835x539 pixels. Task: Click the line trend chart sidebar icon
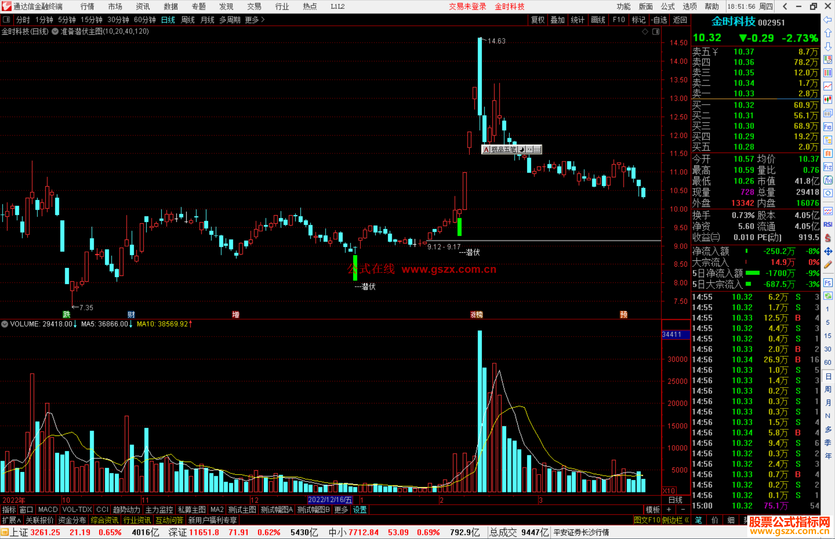pyautogui.click(x=828, y=86)
